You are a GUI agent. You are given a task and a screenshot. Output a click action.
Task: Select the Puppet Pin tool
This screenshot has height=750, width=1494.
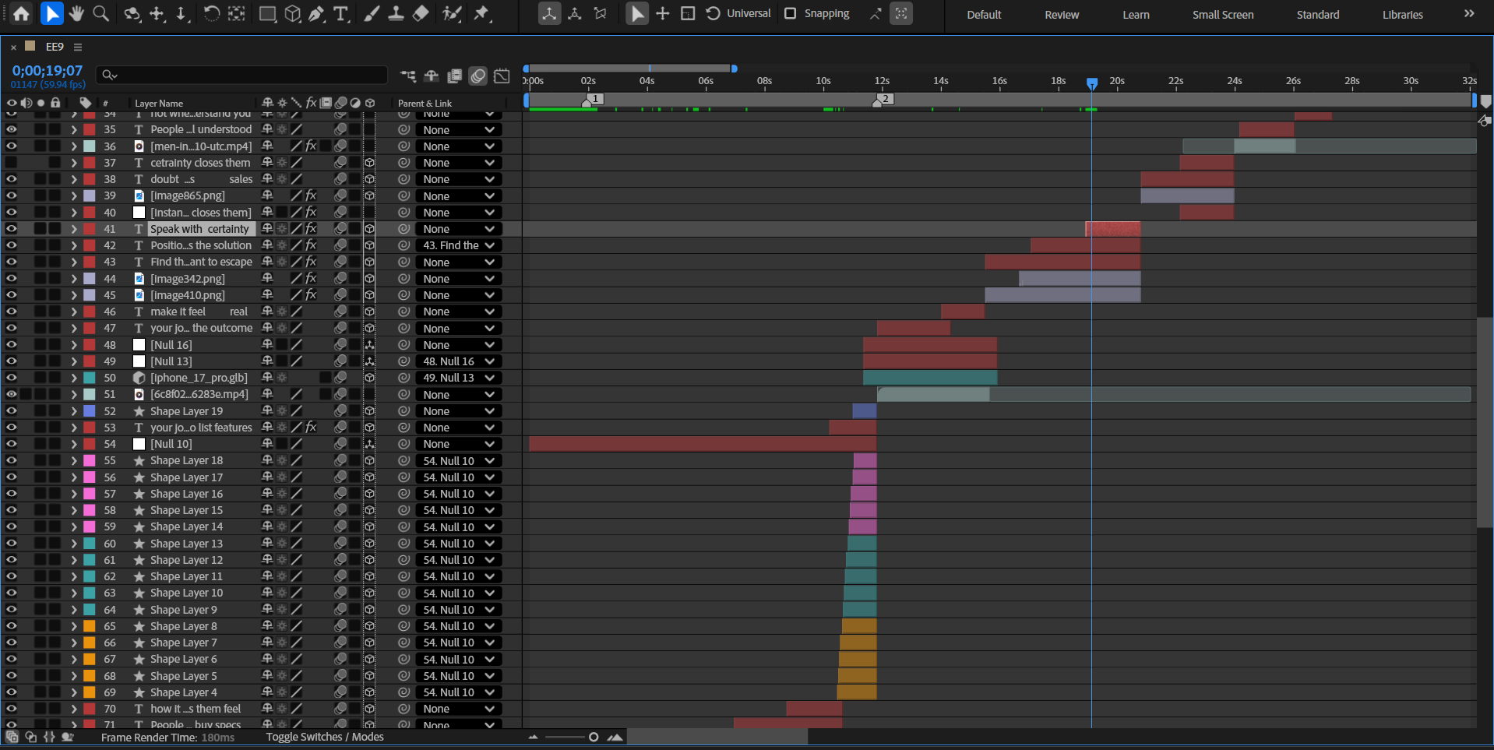[482, 14]
